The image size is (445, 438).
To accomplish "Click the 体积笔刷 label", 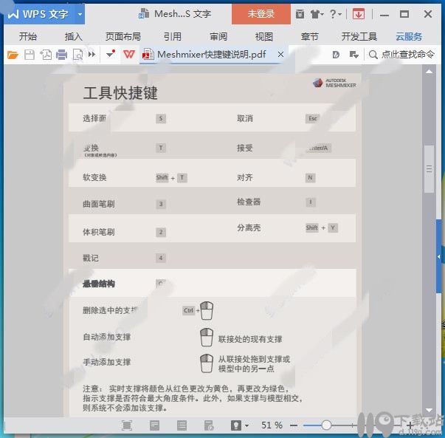I will (x=98, y=232).
